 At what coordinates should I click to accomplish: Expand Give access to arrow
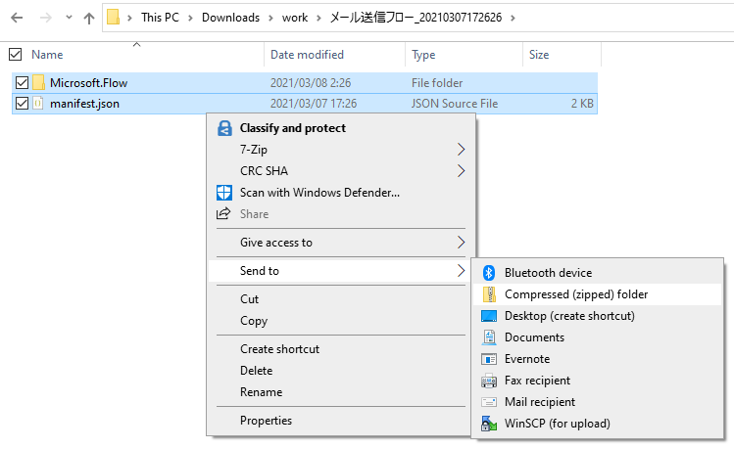462,242
